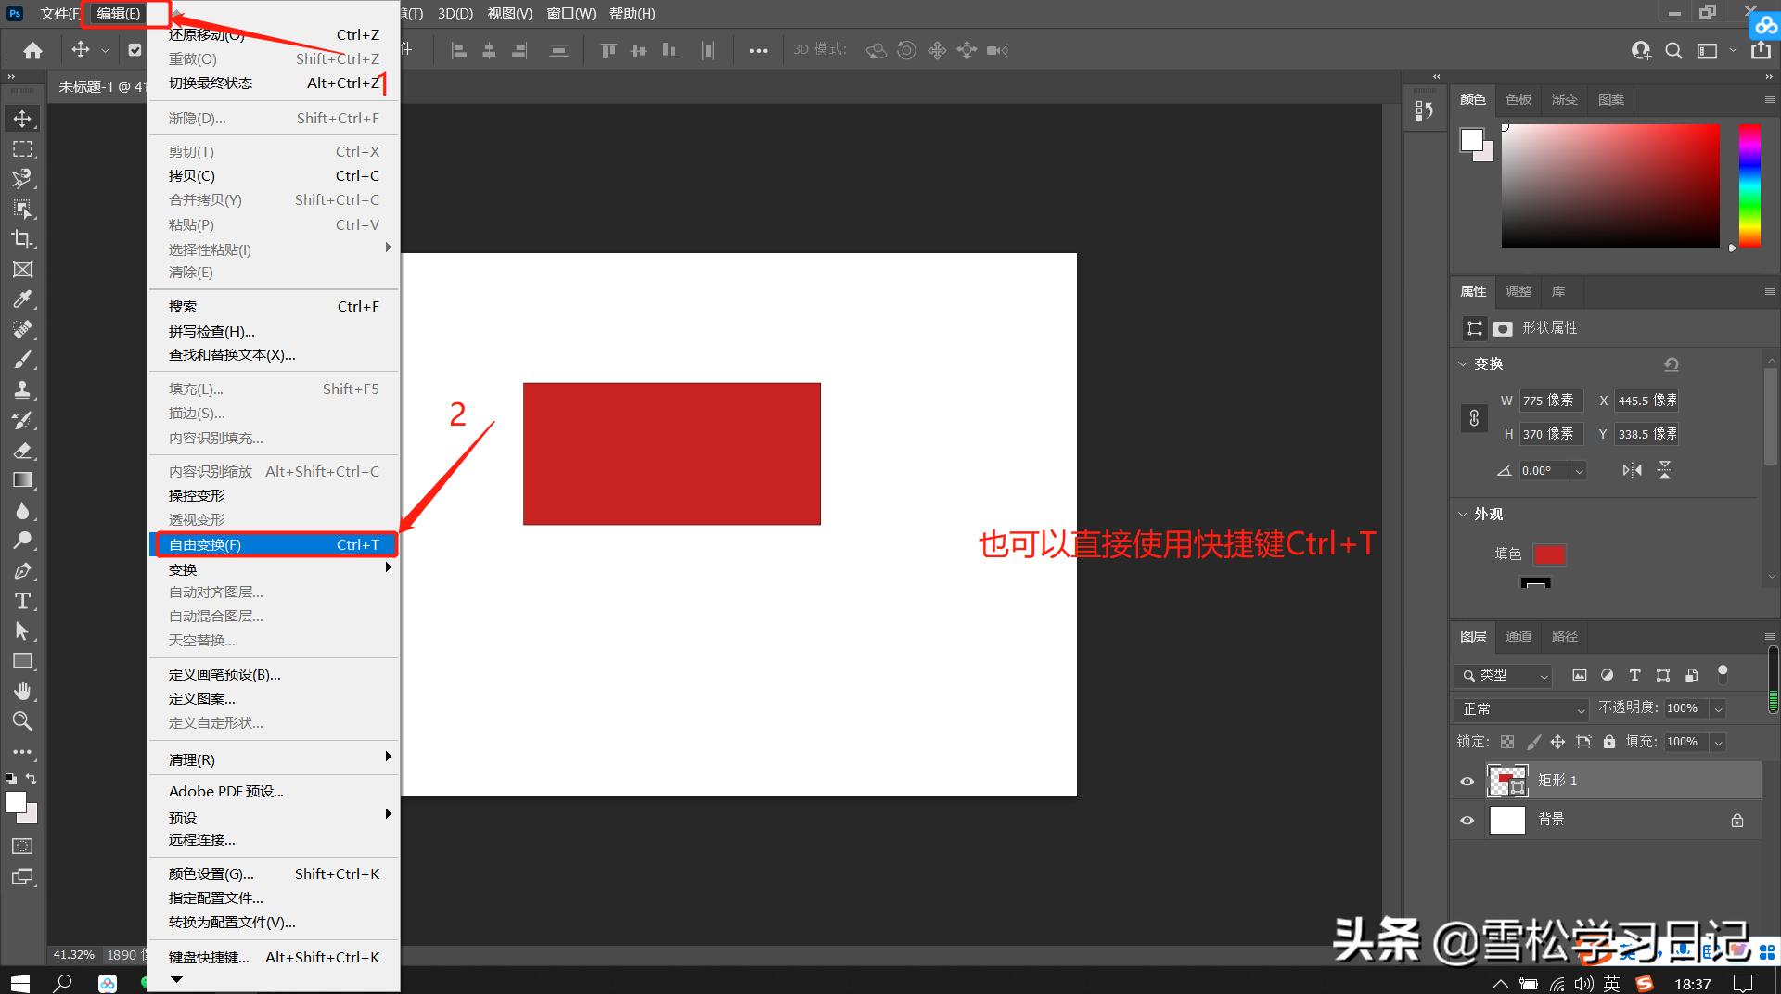This screenshot has height=994, width=1781.
Task: Hide the 背景 layer visibility
Action: 1467,821
